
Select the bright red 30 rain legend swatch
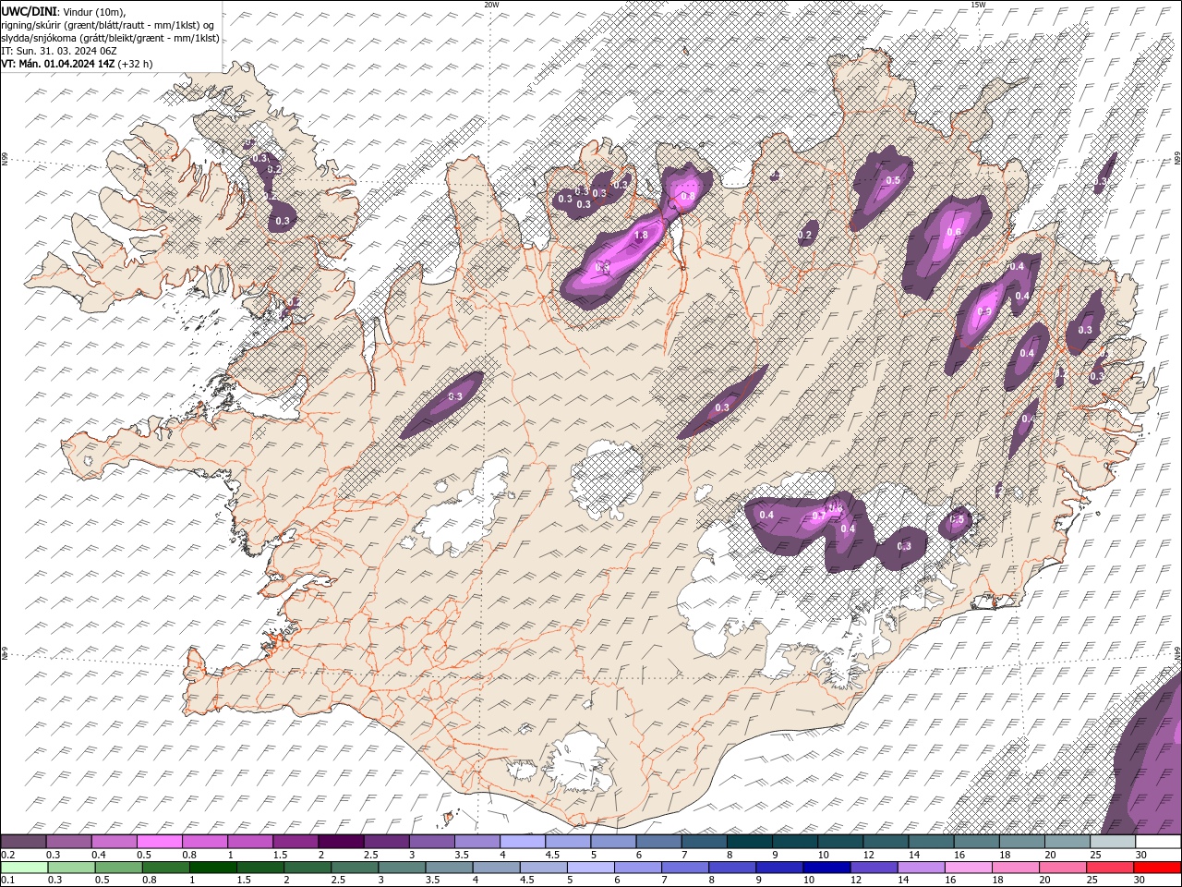(x=1157, y=868)
